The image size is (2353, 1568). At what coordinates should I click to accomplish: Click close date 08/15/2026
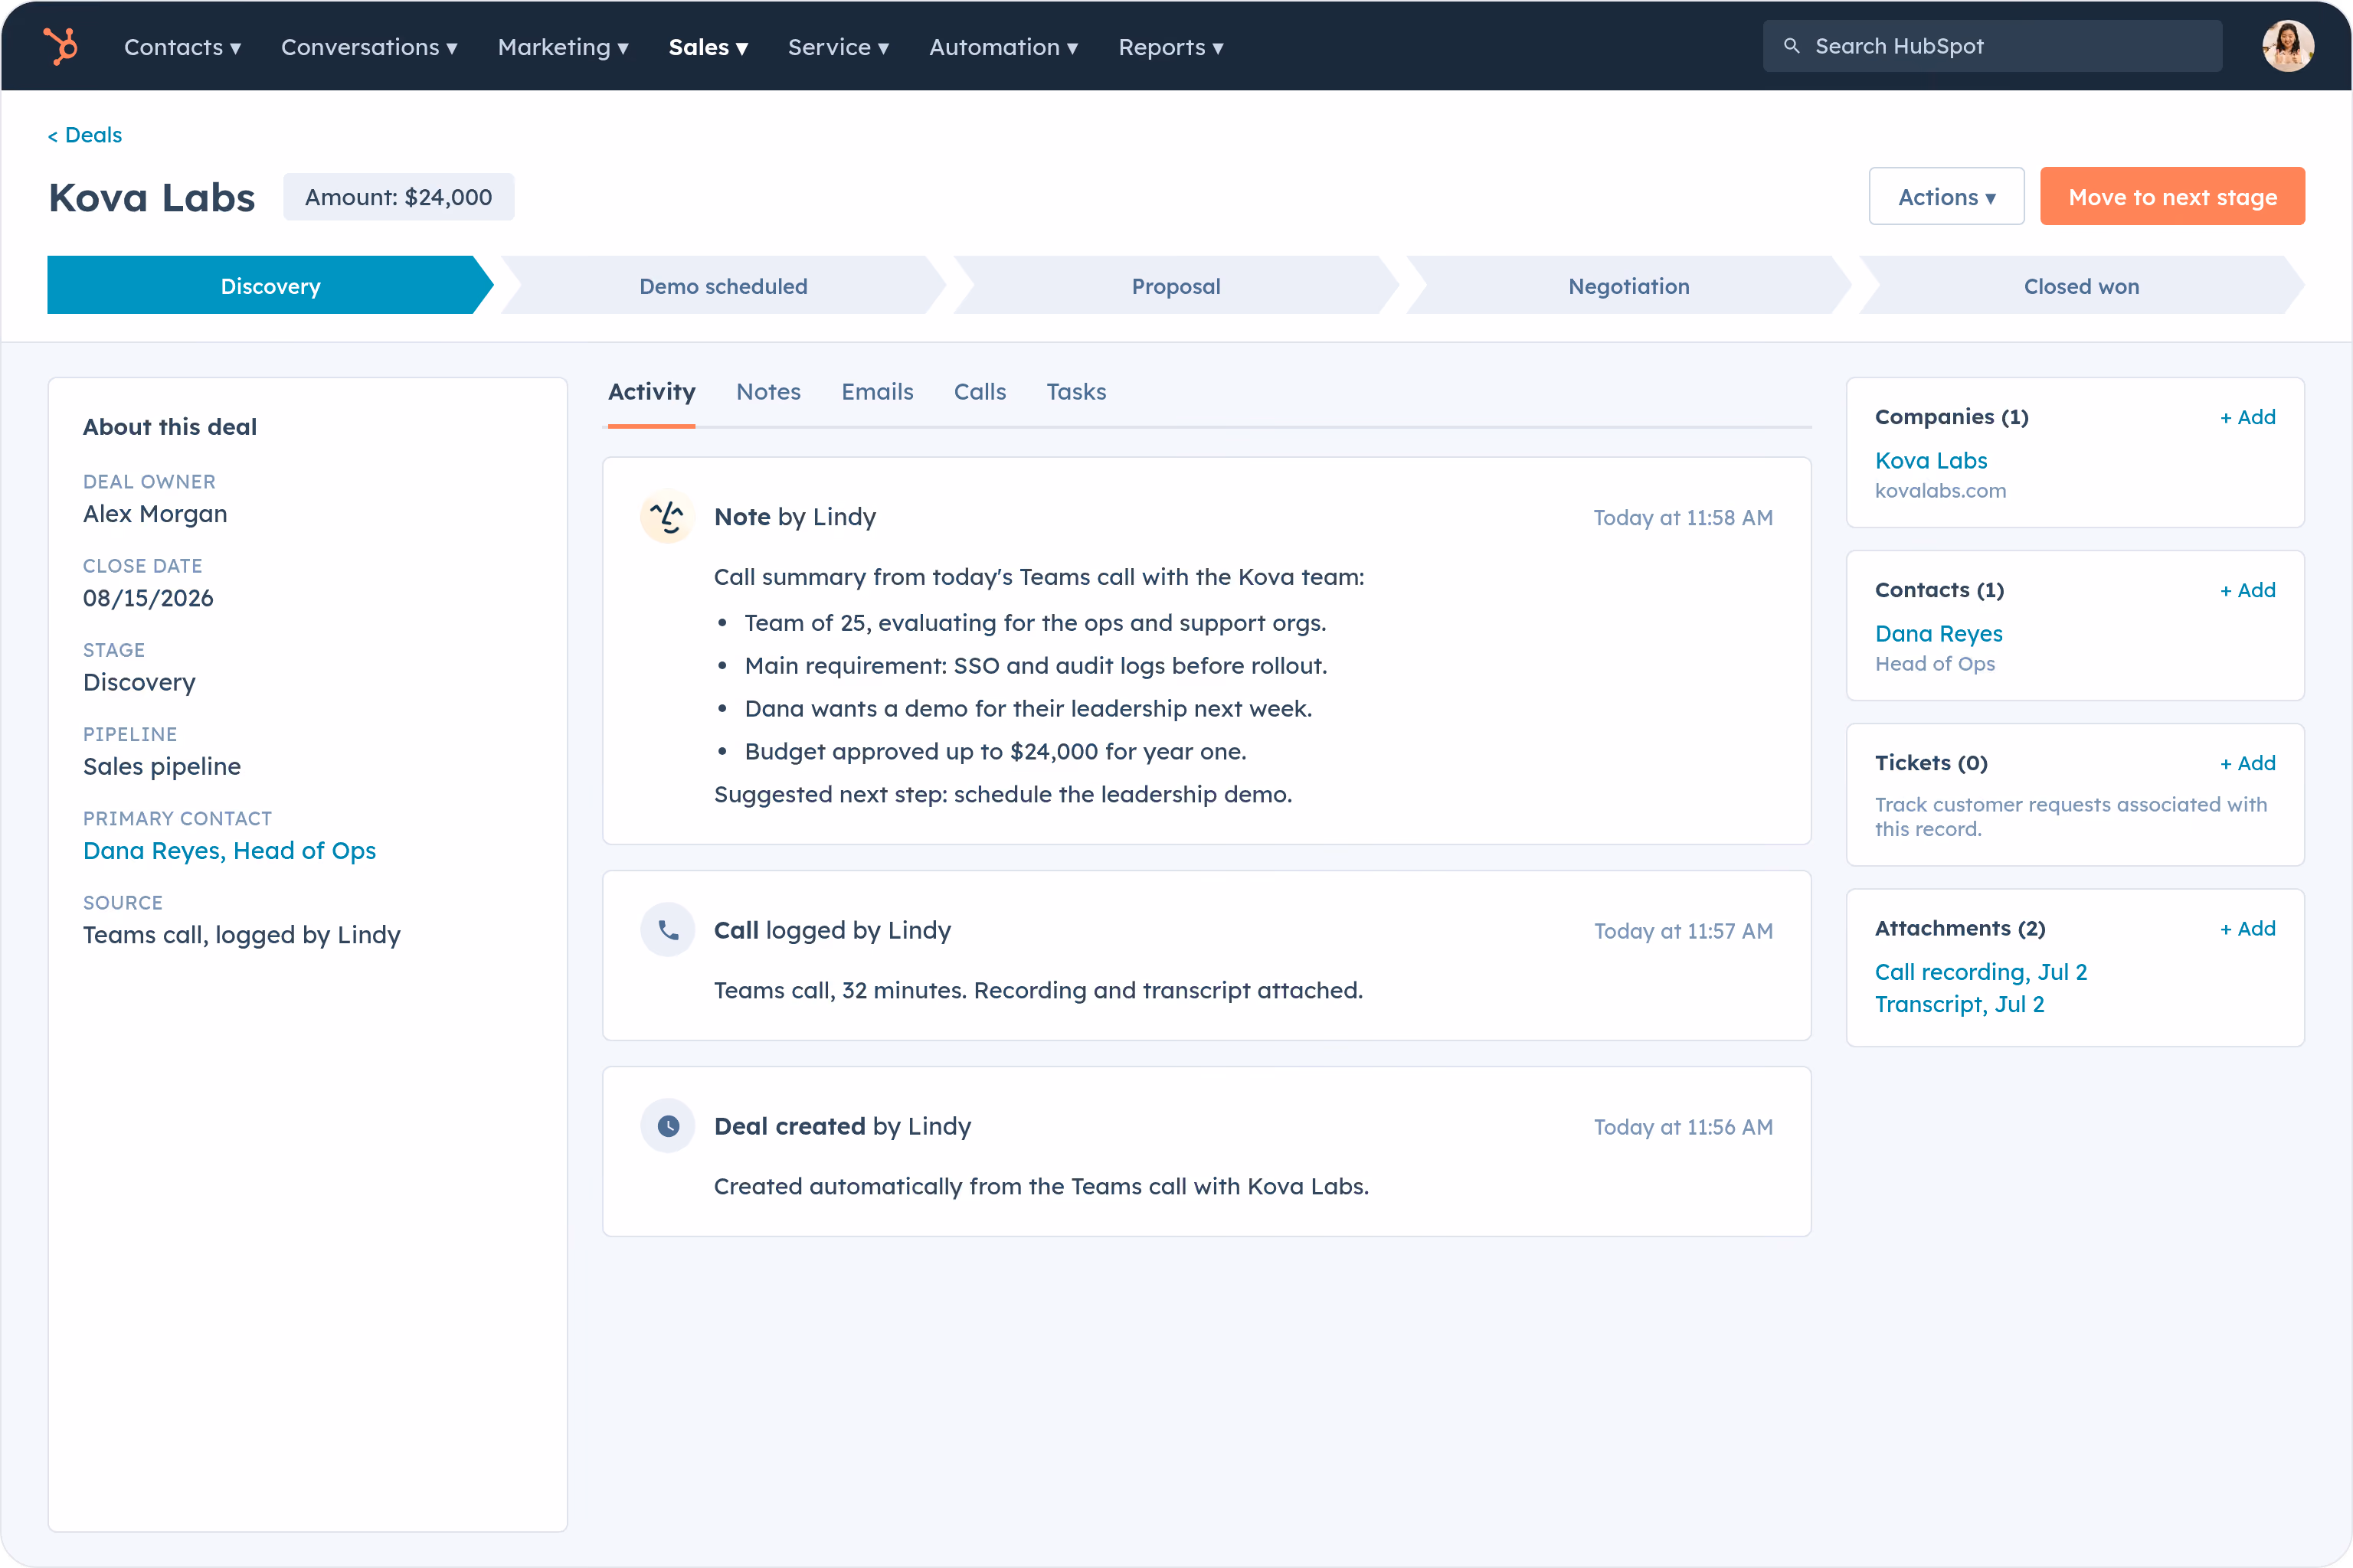148,598
